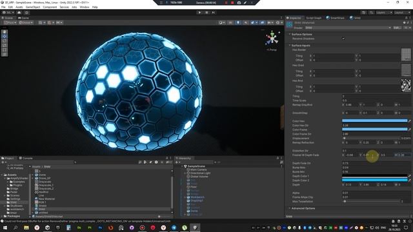Toggle the Receive Shadows checkbox
Viewport: 413px width, 232px height.
(343, 39)
